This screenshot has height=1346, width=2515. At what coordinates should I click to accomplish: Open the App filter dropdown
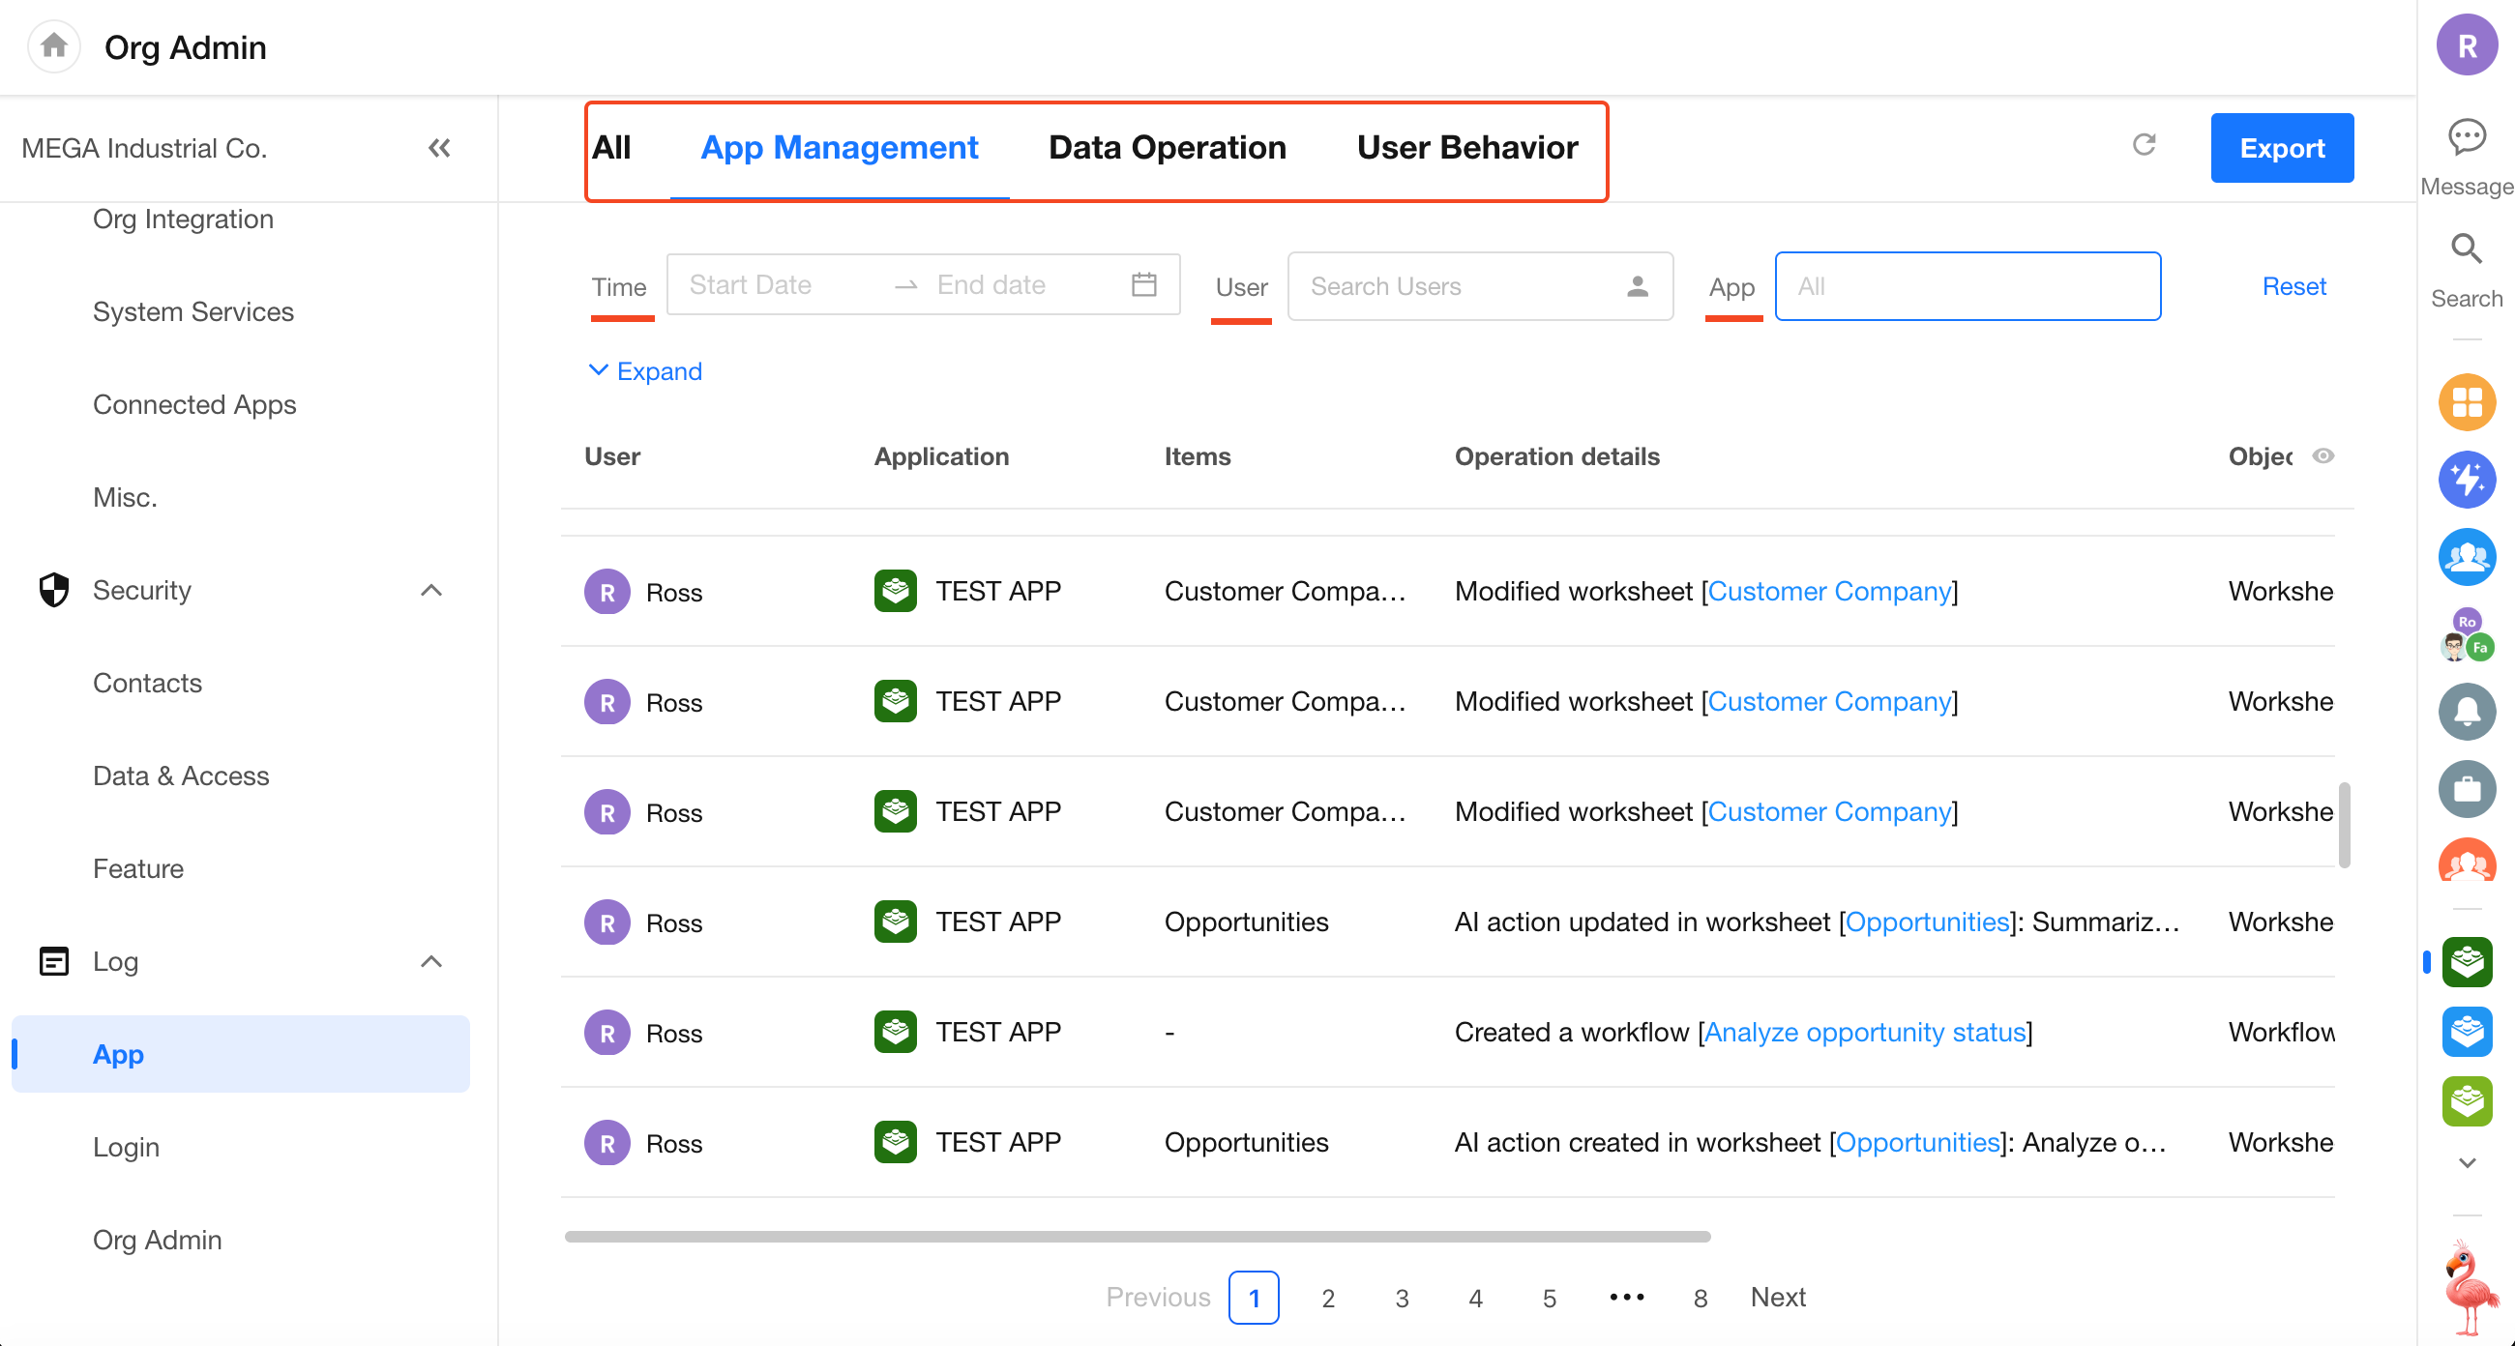(1967, 286)
